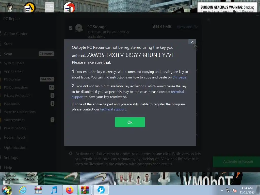Click the 9 badge on Vulnerabilities
Screen dimensions: 260x195
point(52,120)
